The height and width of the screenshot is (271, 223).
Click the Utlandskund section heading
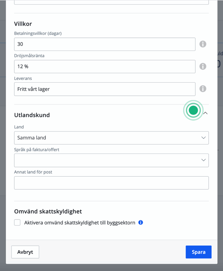tap(32, 115)
